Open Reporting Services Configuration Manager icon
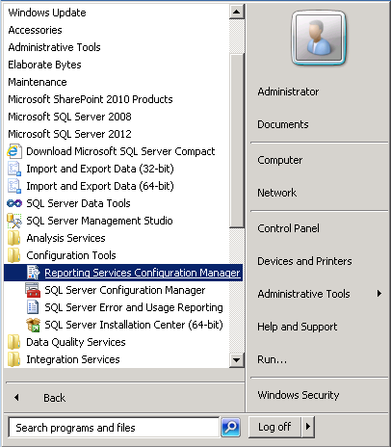The image size is (391, 447). click(33, 273)
